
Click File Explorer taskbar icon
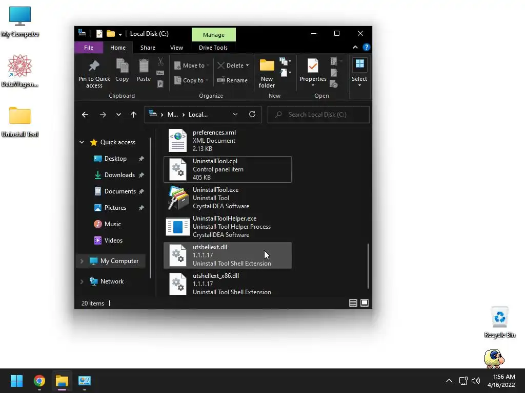(62, 381)
